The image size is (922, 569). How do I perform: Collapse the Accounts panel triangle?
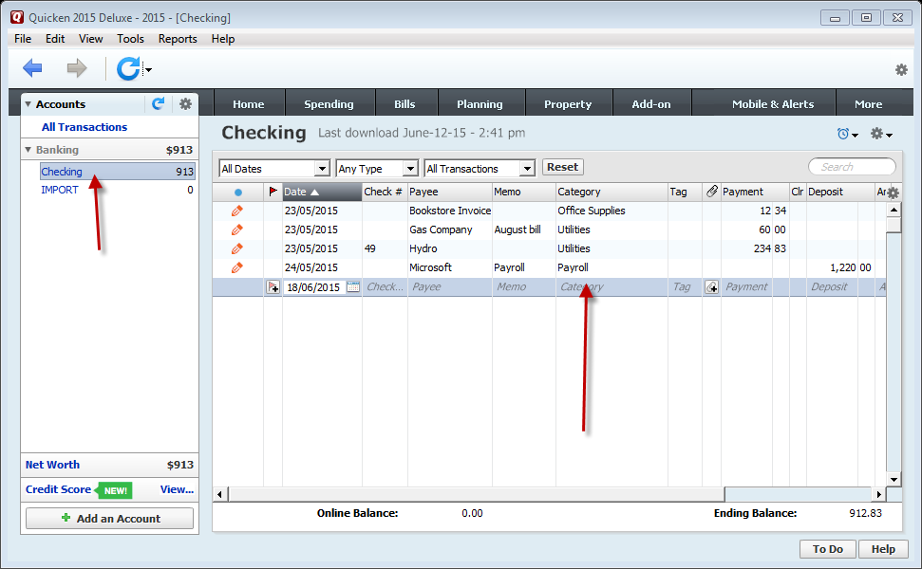tap(28, 104)
